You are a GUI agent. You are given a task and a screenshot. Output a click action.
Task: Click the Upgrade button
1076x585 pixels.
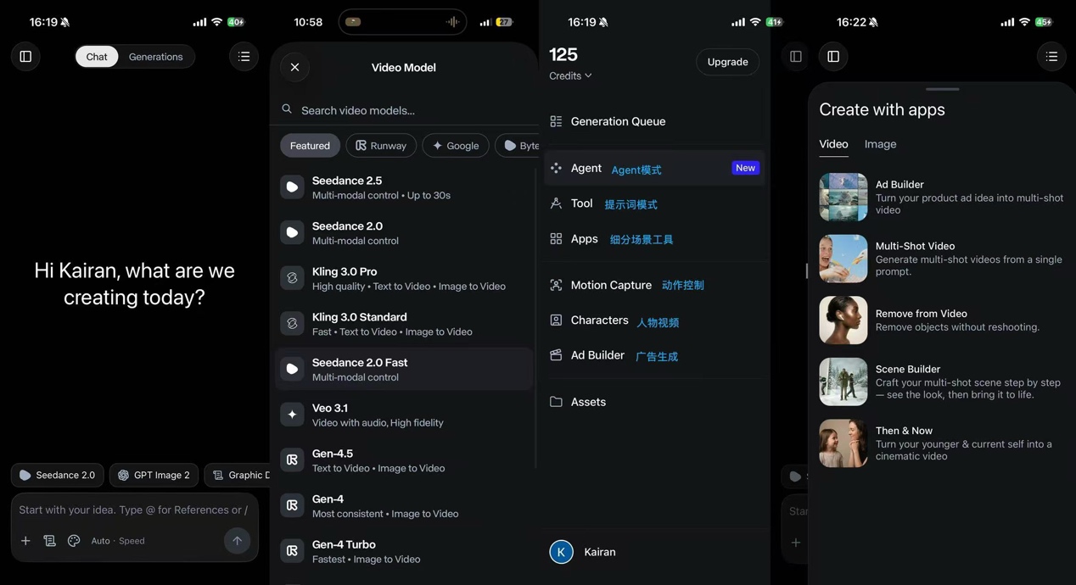tap(727, 62)
